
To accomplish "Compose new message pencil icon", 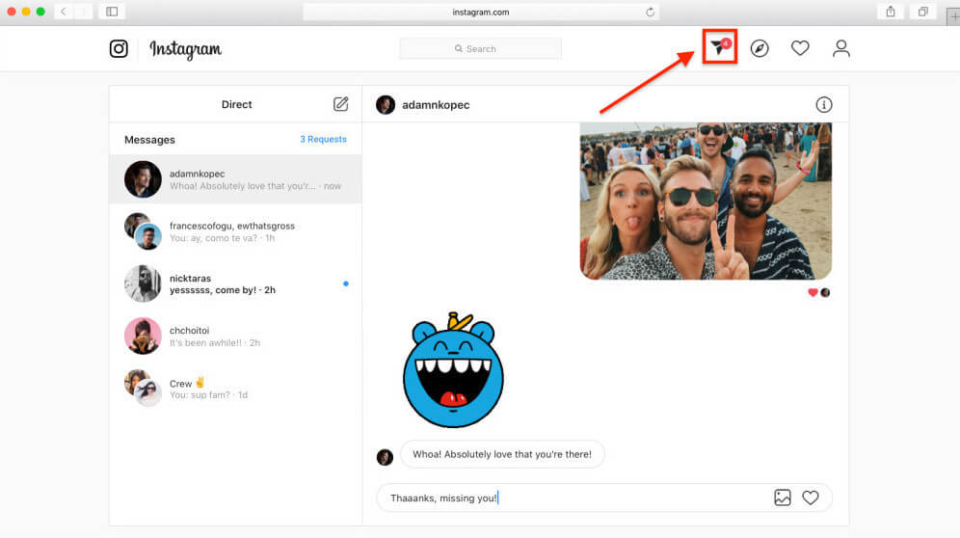I will pyautogui.click(x=340, y=104).
